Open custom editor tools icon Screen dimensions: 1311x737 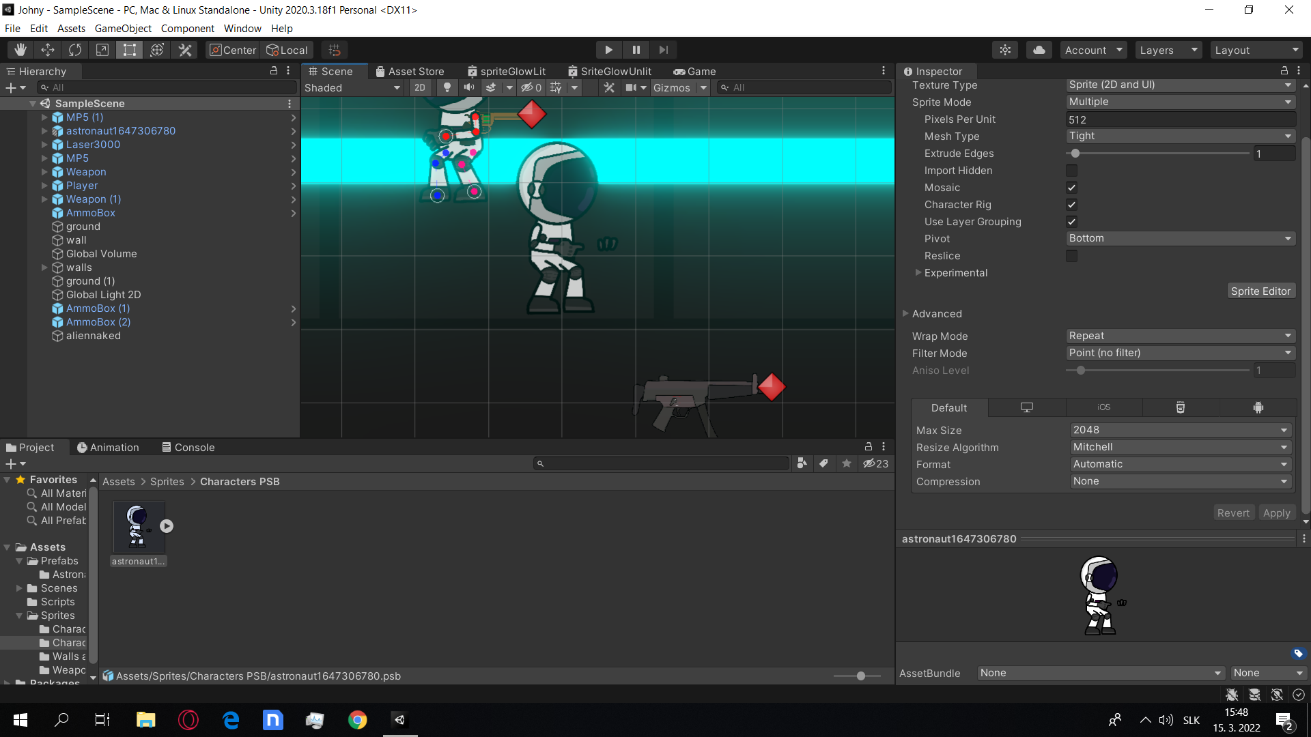coord(185,50)
